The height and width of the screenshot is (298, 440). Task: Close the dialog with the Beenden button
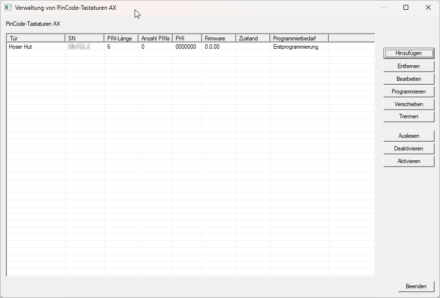(x=416, y=286)
